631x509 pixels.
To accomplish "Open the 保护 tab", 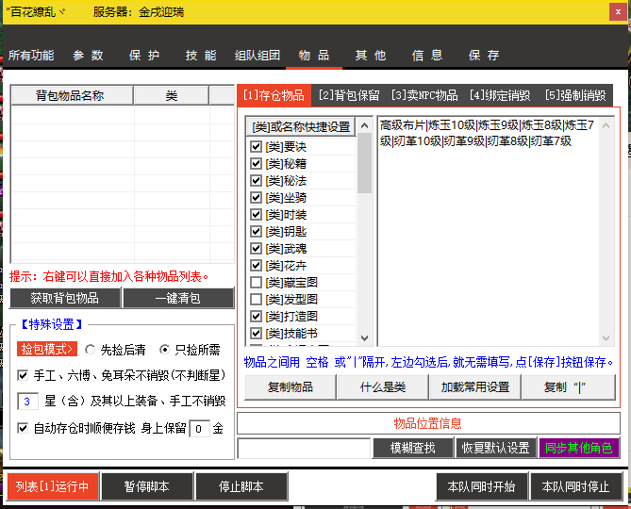I will point(144,55).
